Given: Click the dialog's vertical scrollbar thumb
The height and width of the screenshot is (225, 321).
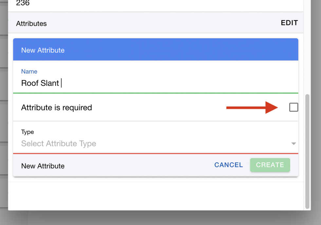Looking at the screenshot, I should pyautogui.click(x=307, y=150).
